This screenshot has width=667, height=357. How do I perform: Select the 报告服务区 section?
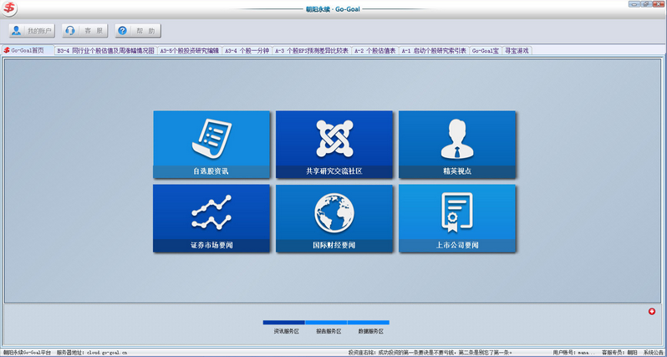pyautogui.click(x=326, y=331)
